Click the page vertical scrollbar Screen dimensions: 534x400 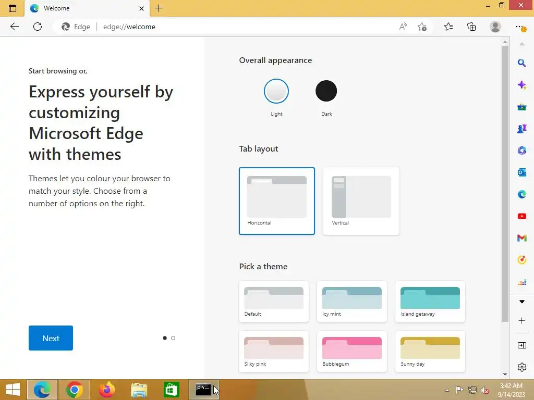[505, 184]
